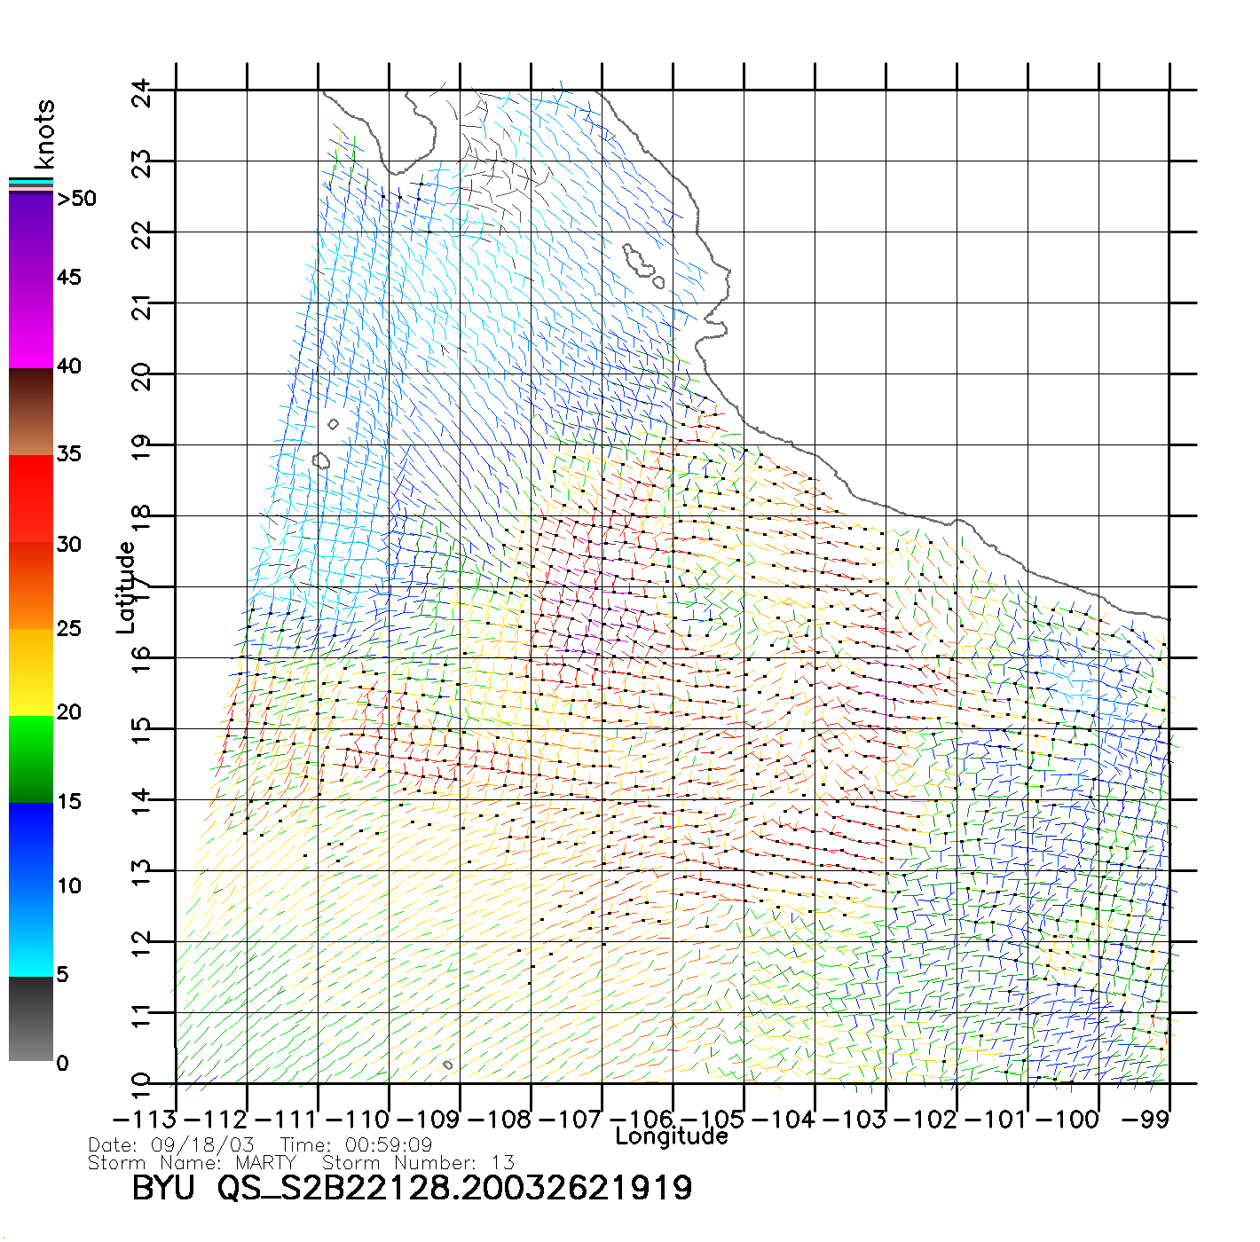This screenshot has width=1260, height=1242.
Task: Select the yellow 20–25 knots legend band
Action: pyautogui.click(x=31, y=672)
